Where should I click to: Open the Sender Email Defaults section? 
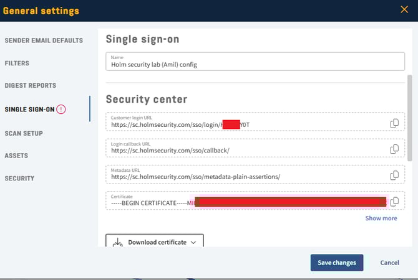point(44,40)
